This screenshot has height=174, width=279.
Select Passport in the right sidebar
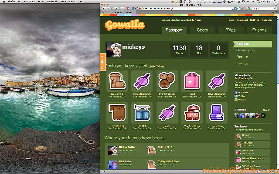[252, 44]
